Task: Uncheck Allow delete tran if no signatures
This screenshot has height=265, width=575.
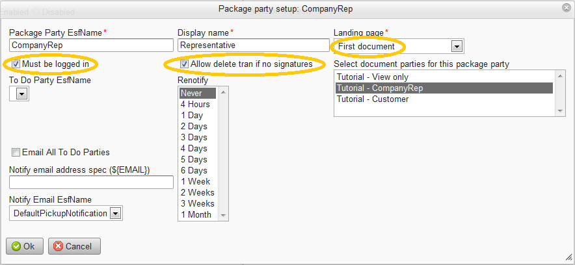Action: click(x=184, y=64)
